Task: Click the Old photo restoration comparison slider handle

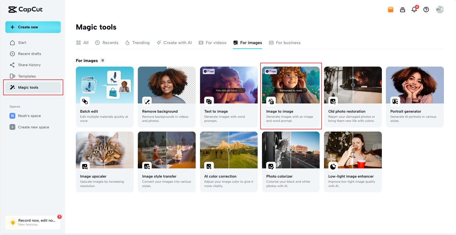Action: pyautogui.click(x=353, y=85)
